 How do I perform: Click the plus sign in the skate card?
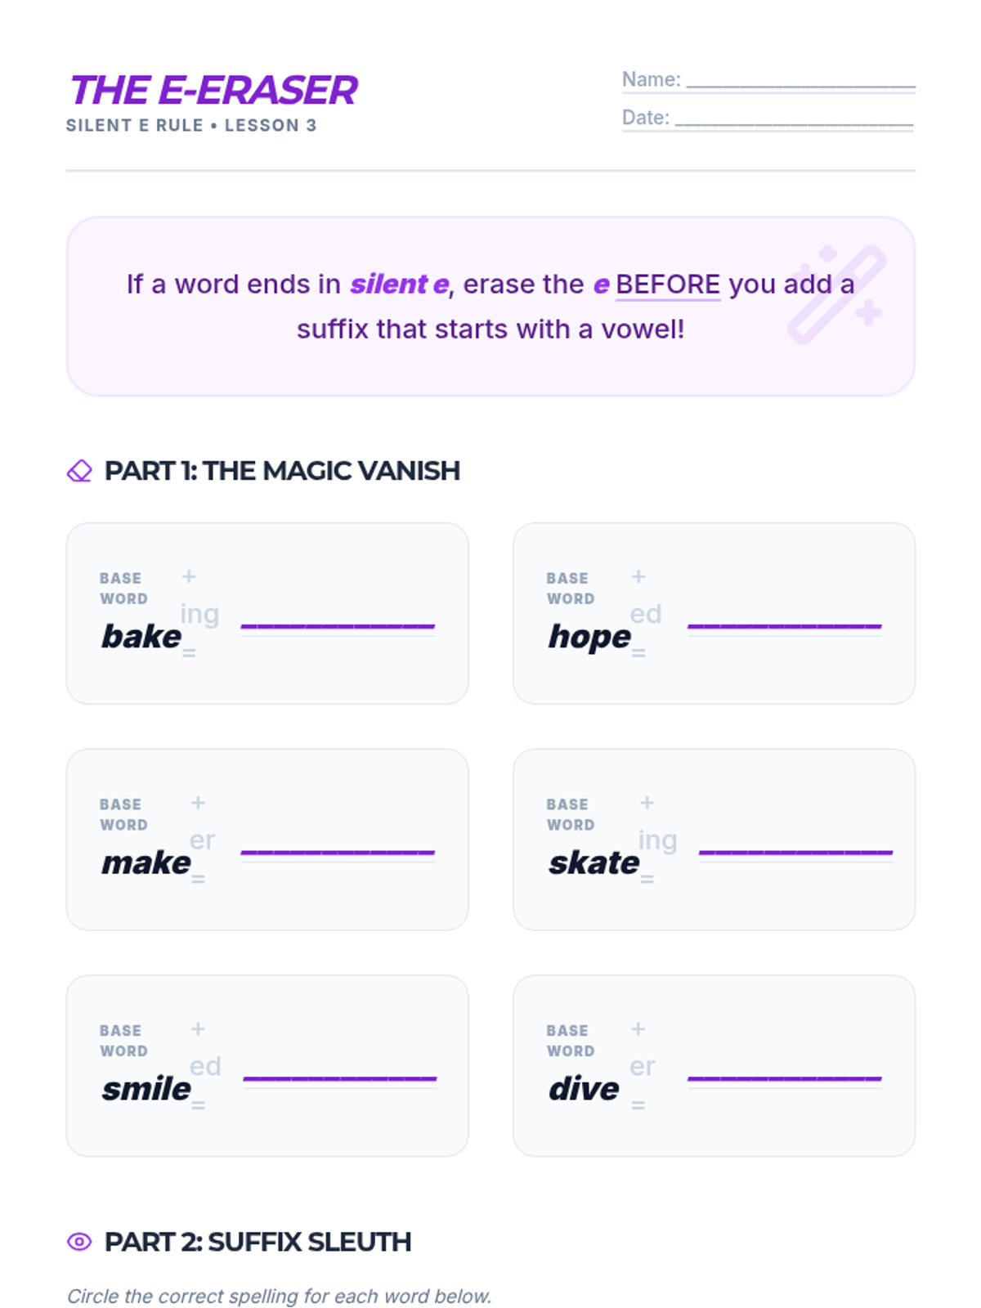point(647,803)
